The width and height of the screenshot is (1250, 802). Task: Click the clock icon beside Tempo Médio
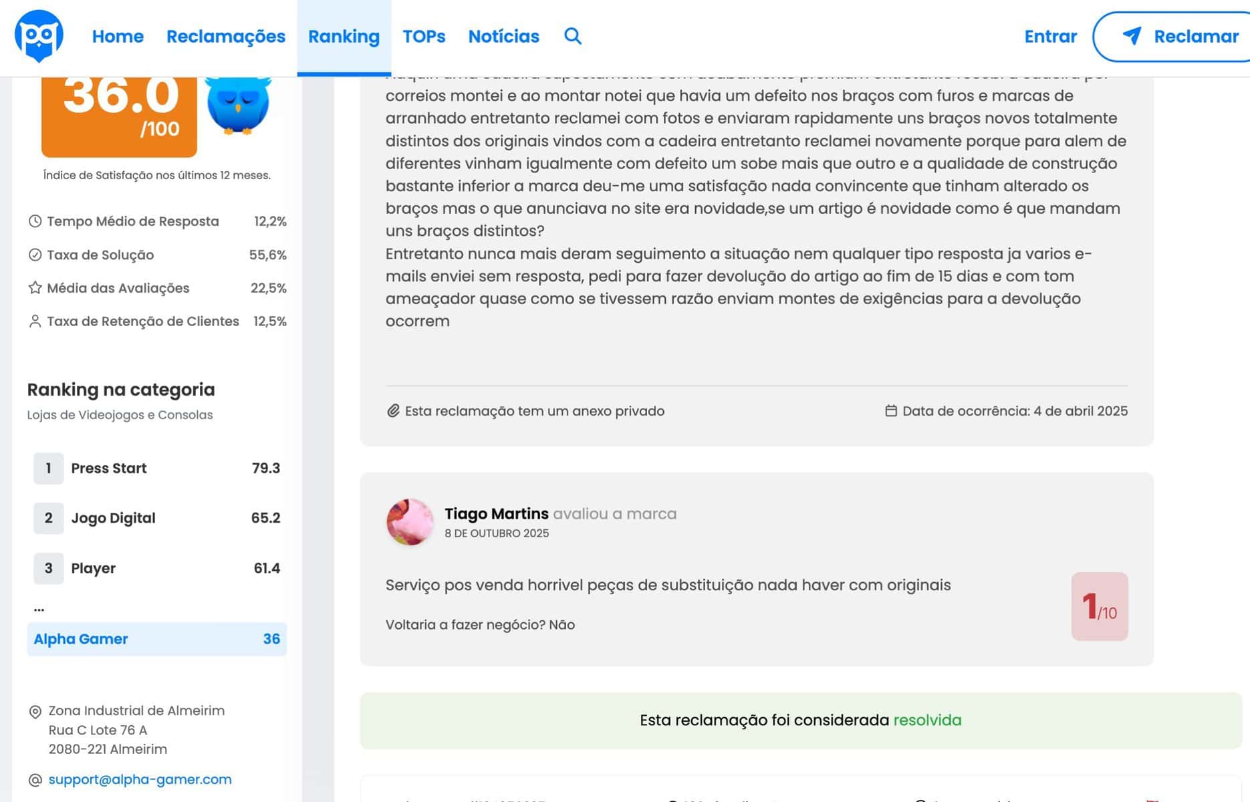click(x=35, y=221)
